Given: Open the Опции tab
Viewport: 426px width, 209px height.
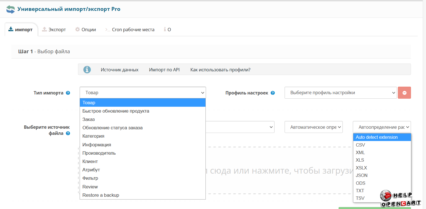Looking at the screenshot, I should pos(85,30).
